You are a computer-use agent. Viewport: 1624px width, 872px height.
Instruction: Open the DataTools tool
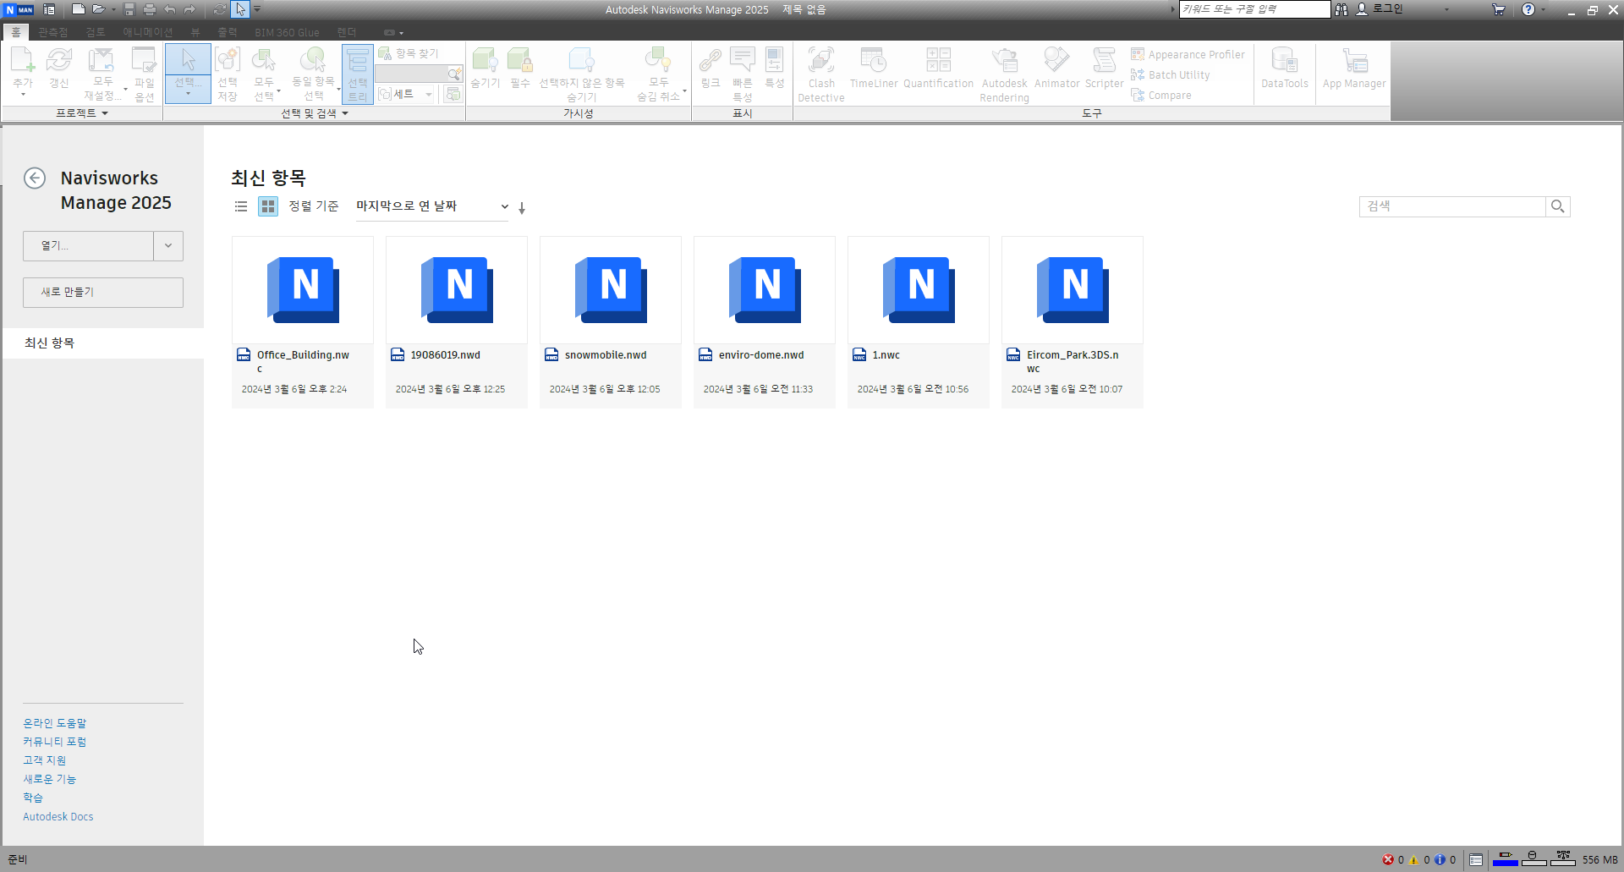click(x=1285, y=68)
